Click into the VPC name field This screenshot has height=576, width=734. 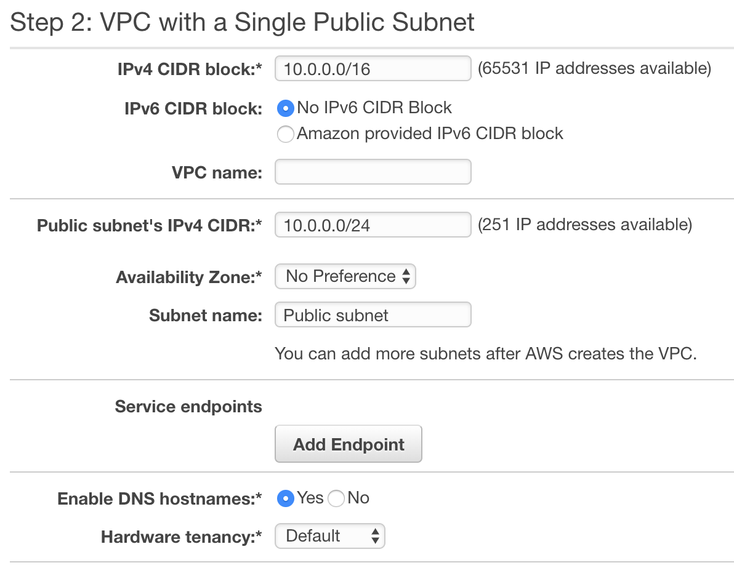point(373,172)
